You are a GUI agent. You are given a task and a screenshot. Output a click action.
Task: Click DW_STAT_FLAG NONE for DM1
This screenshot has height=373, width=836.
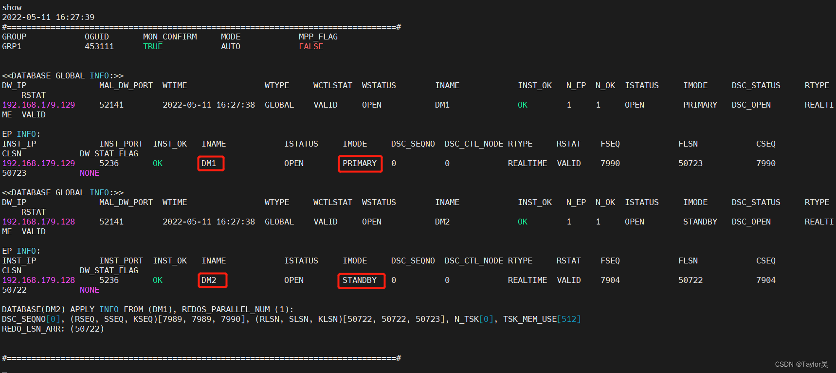(90, 173)
